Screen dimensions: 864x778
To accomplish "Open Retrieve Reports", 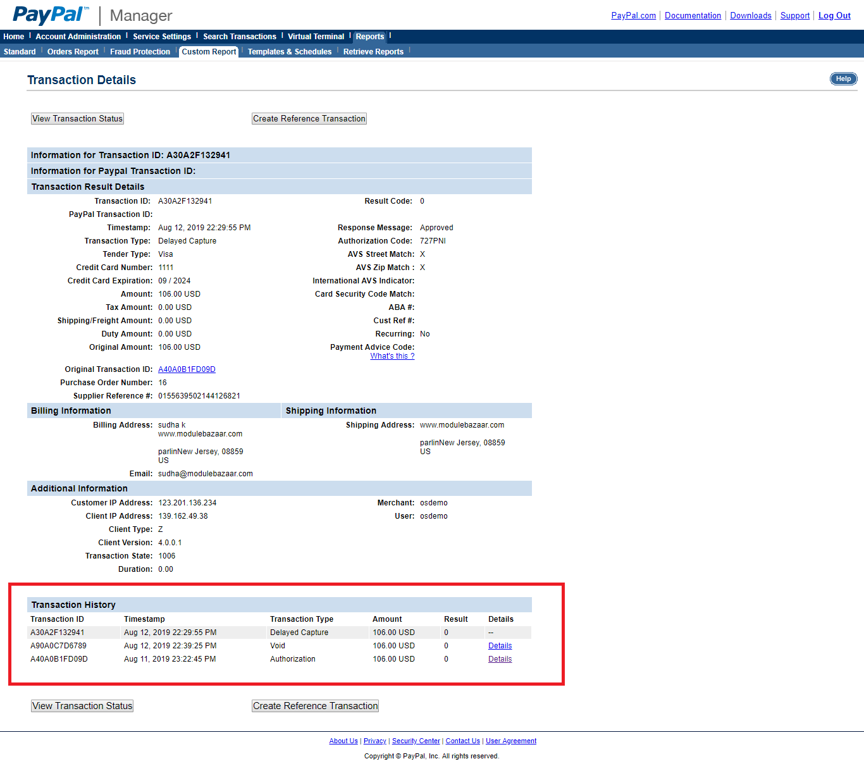I will (373, 52).
